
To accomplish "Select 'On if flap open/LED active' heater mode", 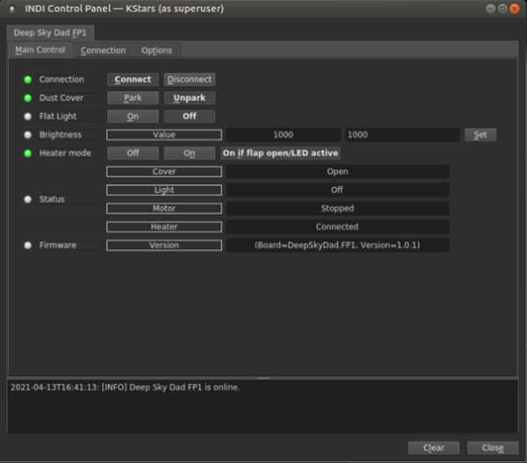I will pyautogui.click(x=280, y=153).
